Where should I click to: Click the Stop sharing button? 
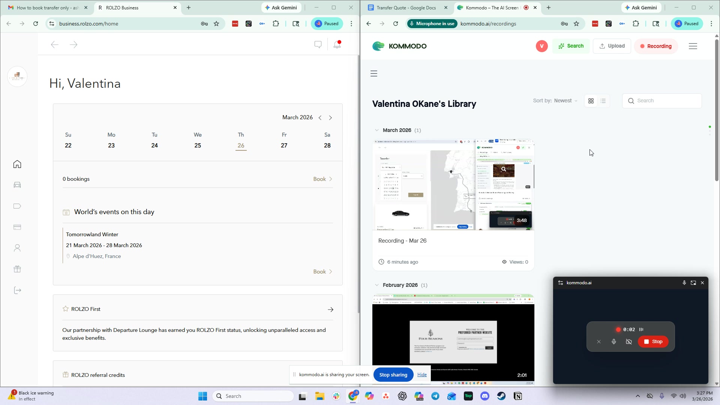[393, 375]
